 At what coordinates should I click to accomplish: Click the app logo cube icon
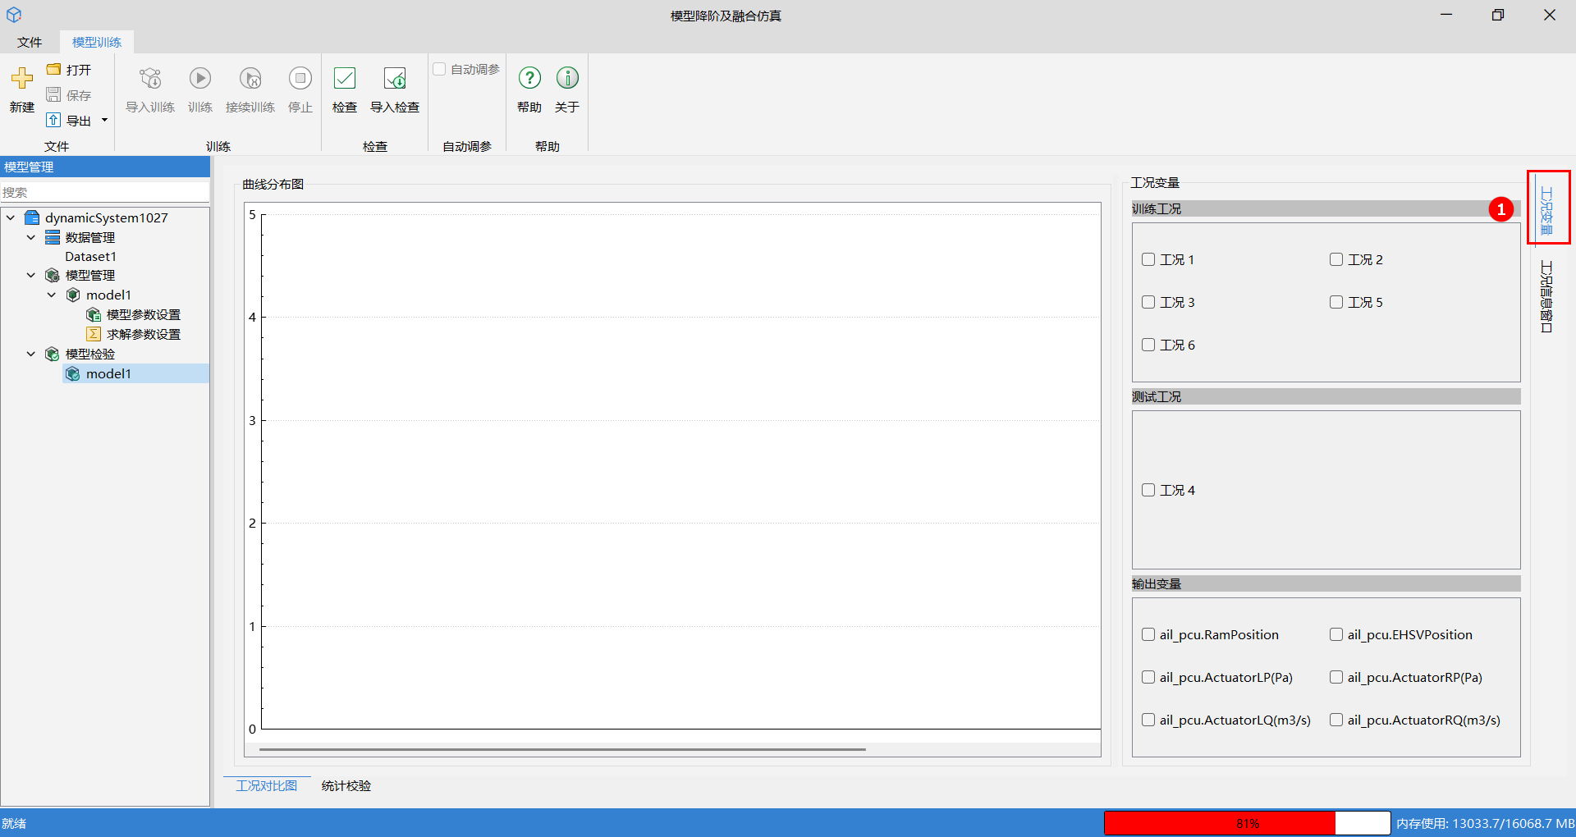(x=14, y=15)
